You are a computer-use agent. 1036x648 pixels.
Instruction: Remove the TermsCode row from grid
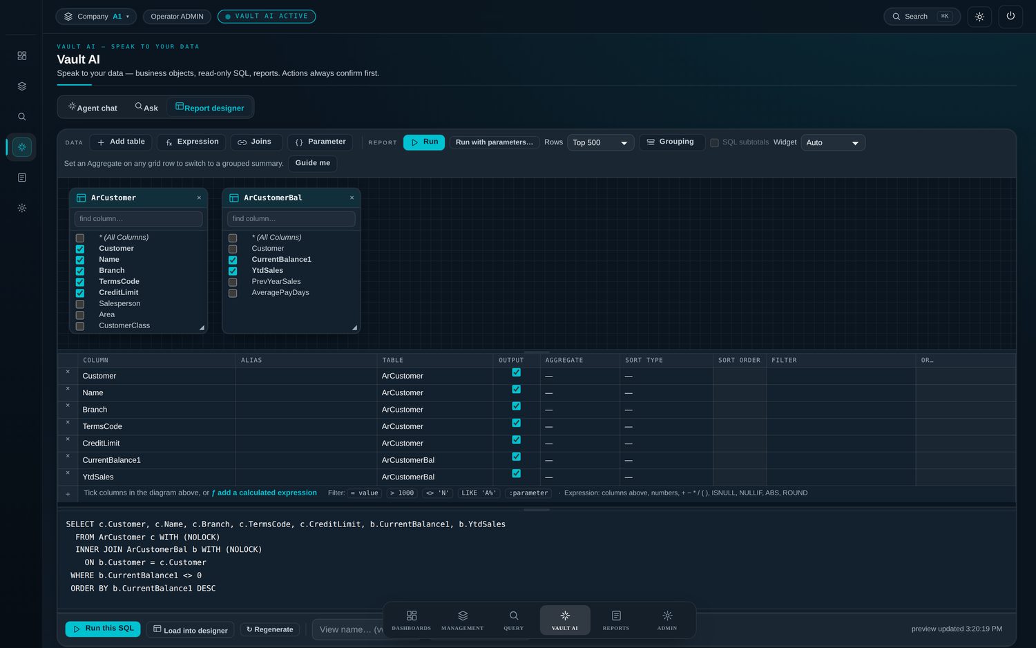click(68, 423)
